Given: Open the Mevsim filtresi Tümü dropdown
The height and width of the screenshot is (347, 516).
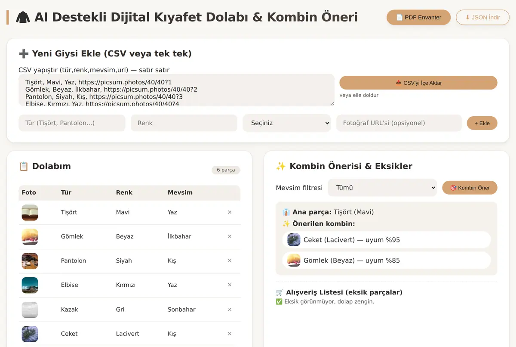Looking at the screenshot, I should 382,188.
